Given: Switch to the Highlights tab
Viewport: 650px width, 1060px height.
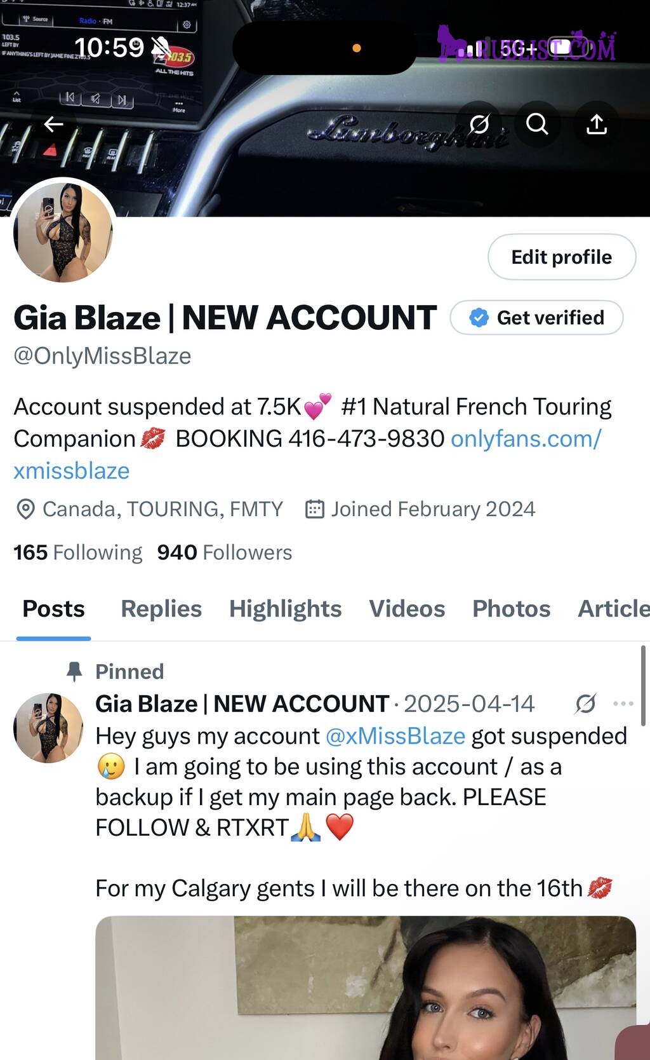Looking at the screenshot, I should pyautogui.click(x=286, y=609).
